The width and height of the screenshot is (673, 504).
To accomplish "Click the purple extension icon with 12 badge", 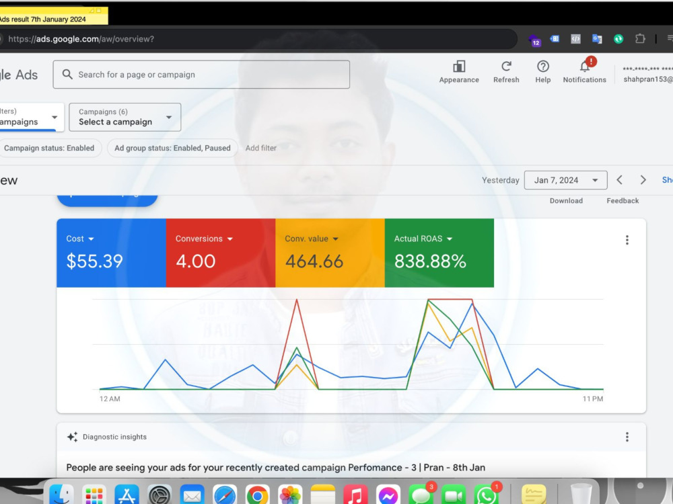I will [534, 40].
